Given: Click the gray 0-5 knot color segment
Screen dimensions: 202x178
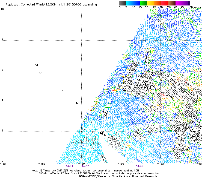Looking at the screenshot, I should click(122, 3).
